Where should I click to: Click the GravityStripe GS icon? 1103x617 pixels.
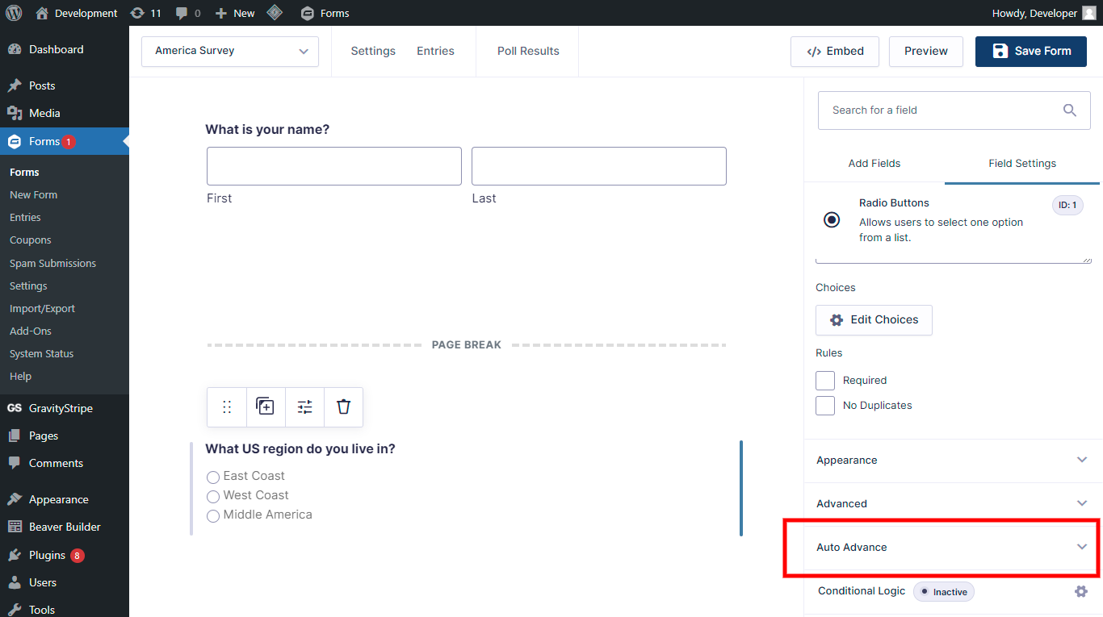[x=15, y=408]
